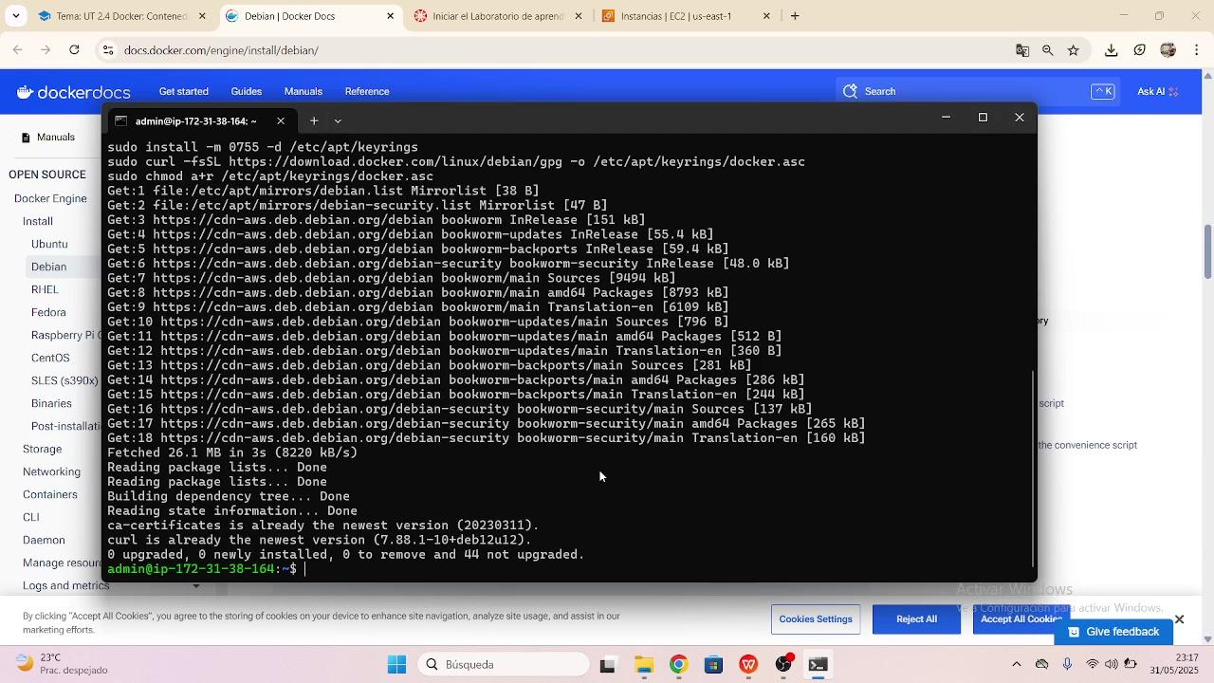Open Google Chrome from taskbar

(678, 665)
